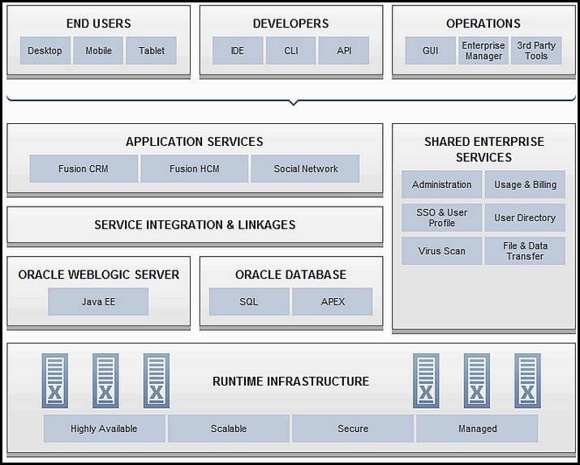Select the File & Data Transfer box

tap(526, 251)
